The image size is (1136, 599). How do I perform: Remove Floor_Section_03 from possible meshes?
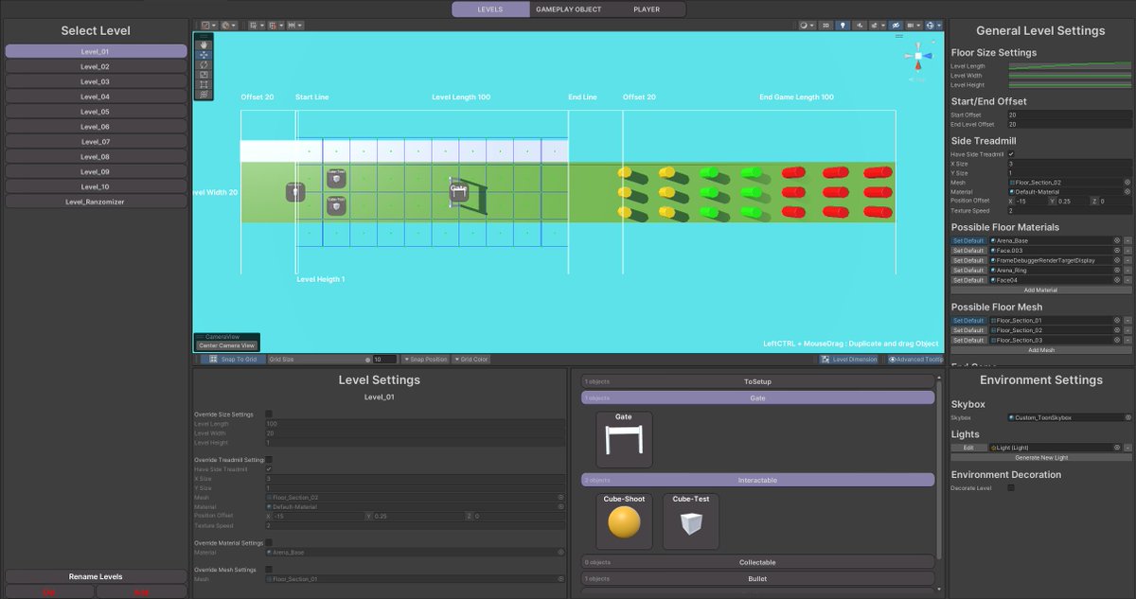[1127, 341]
